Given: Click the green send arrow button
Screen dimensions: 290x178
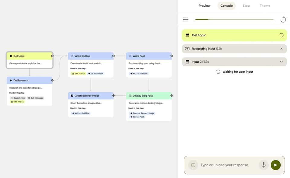Looking at the screenshot, I should click(275, 165).
